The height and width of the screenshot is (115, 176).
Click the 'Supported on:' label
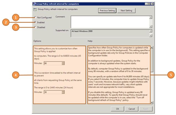click(62, 30)
